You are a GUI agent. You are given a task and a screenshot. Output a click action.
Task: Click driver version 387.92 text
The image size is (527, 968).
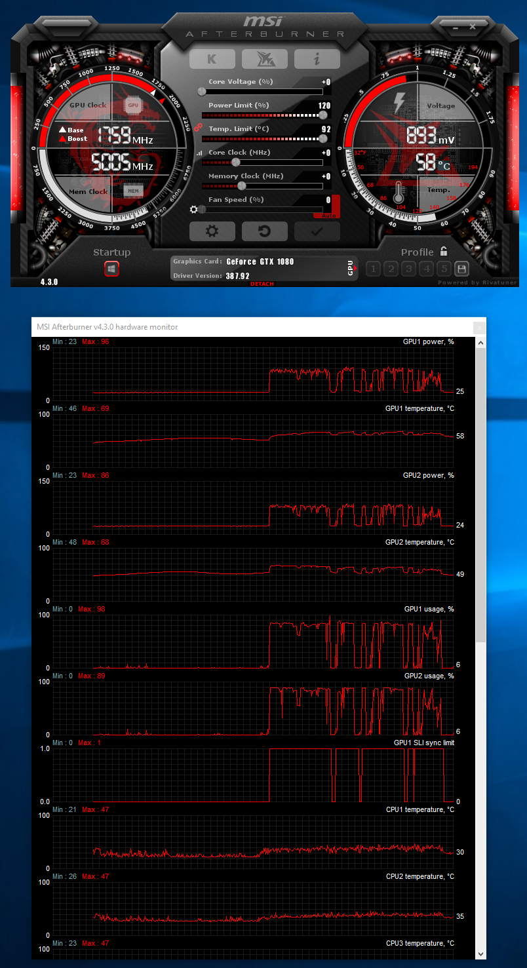click(x=238, y=276)
